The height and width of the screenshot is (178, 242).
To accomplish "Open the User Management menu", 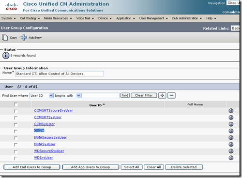I will 153,18.
